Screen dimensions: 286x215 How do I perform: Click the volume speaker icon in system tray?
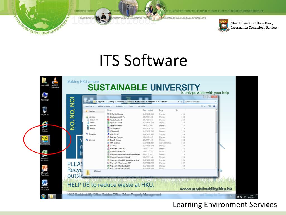(x=245, y=197)
